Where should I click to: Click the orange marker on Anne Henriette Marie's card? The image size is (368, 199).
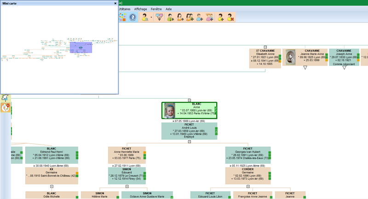click(144, 153)
